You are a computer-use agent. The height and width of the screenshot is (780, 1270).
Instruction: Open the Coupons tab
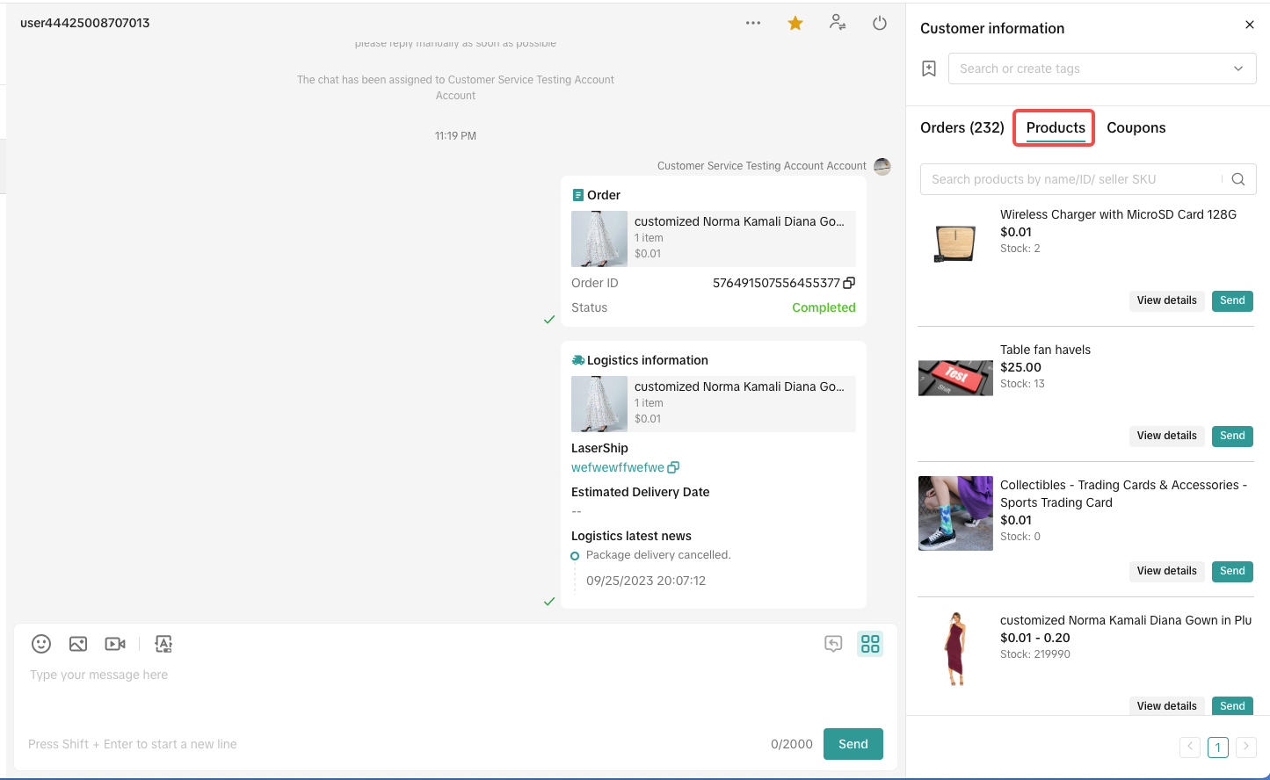pos(1136,127)
